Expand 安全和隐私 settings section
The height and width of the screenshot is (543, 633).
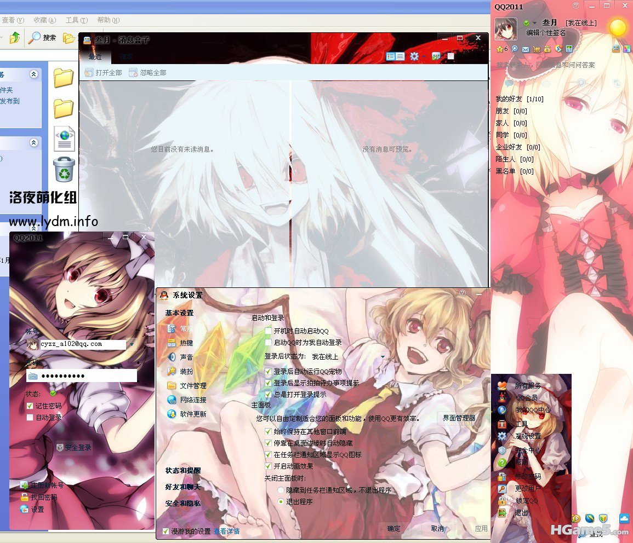point(183,504)
